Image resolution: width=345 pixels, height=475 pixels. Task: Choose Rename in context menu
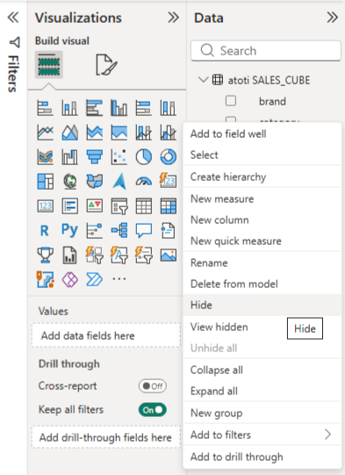click(x=262, y=263)
